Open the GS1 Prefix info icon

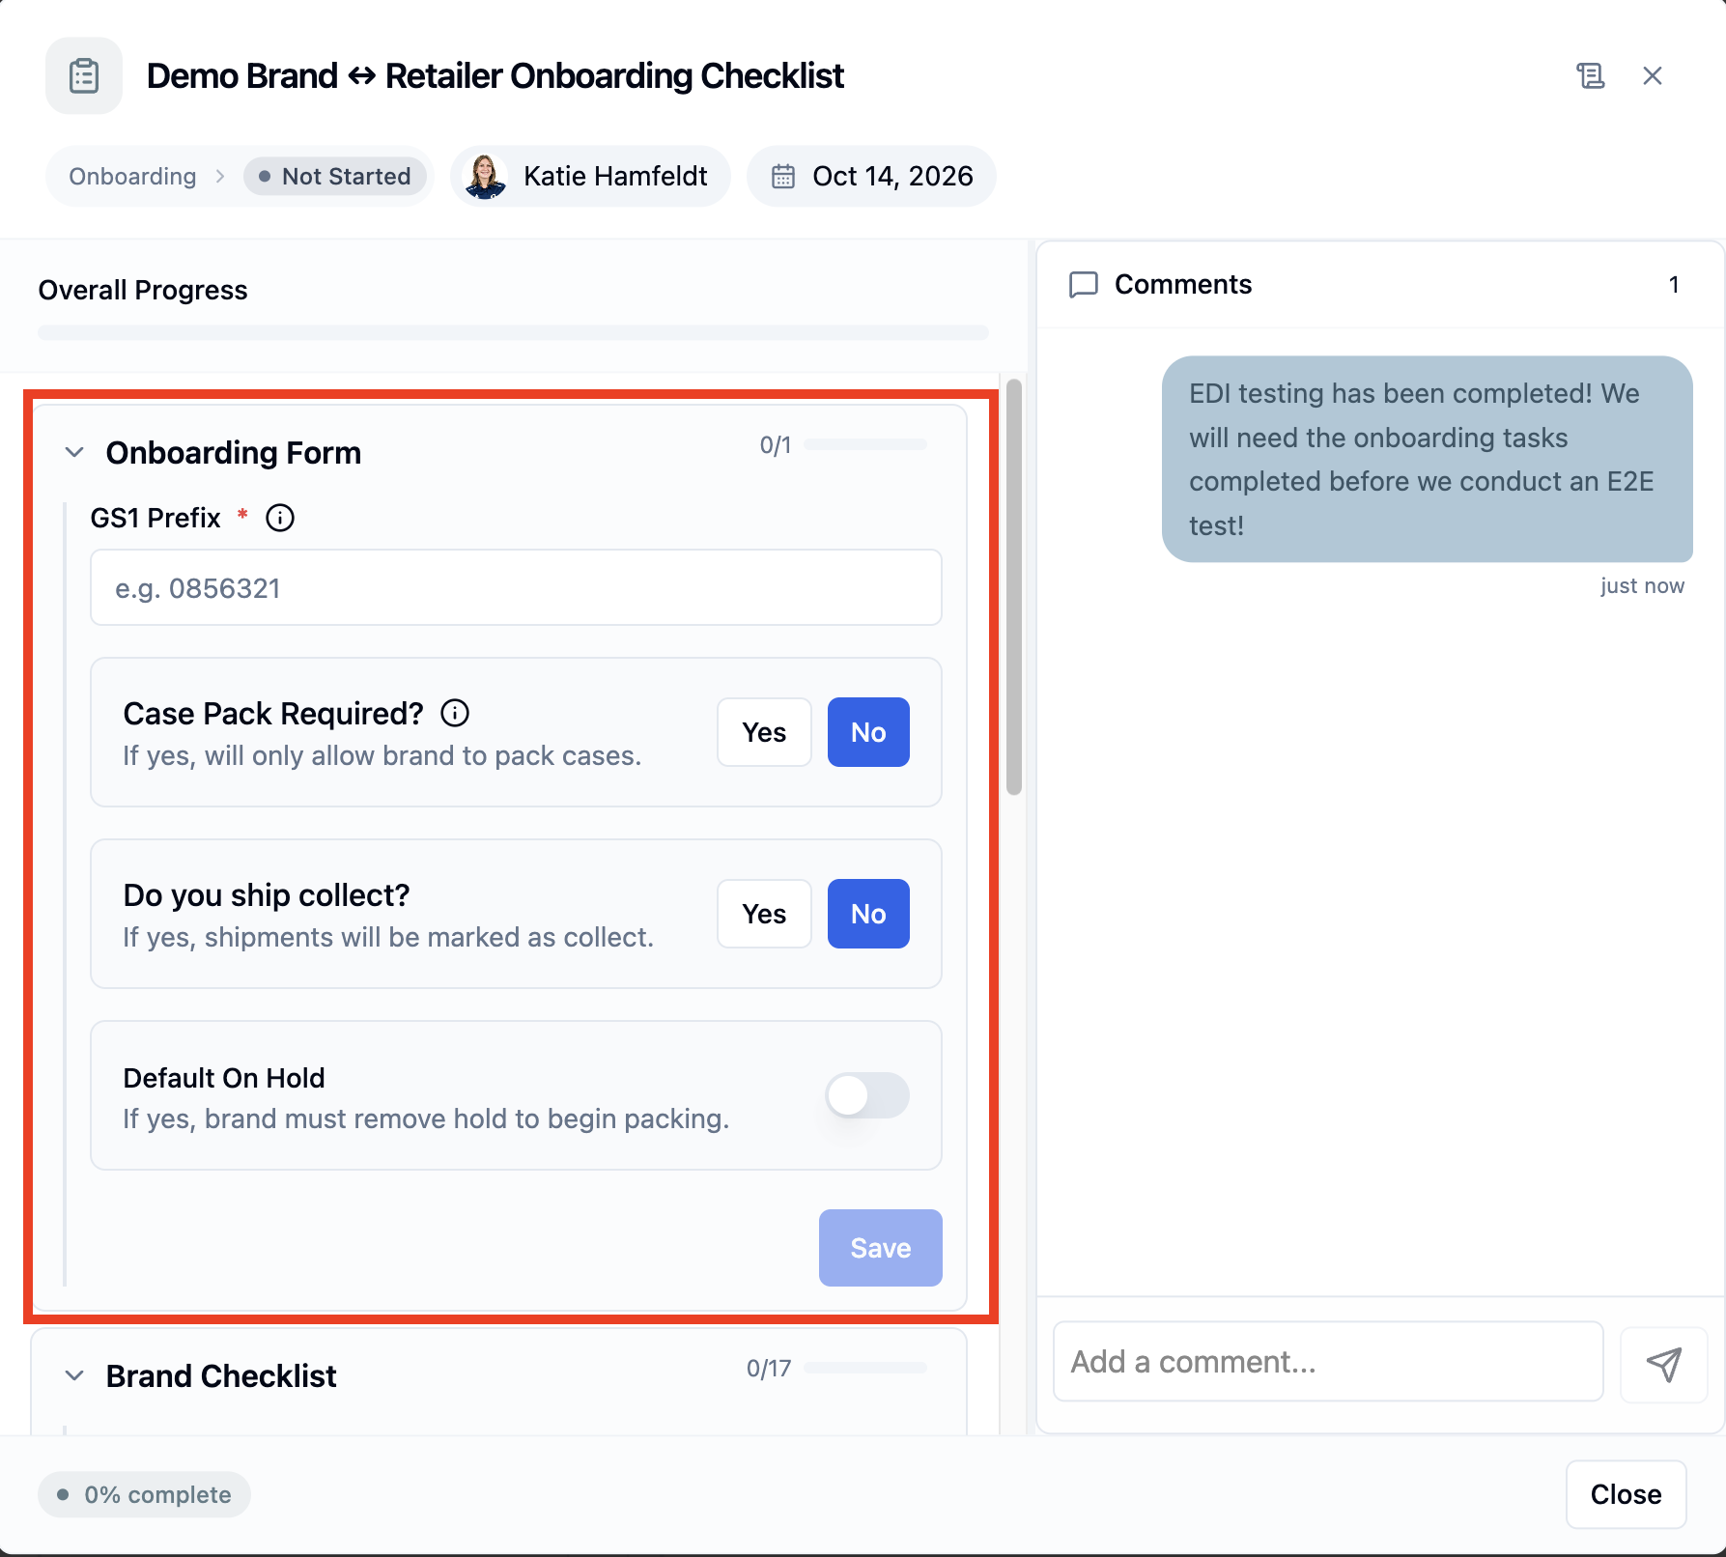tap(280, 519)
